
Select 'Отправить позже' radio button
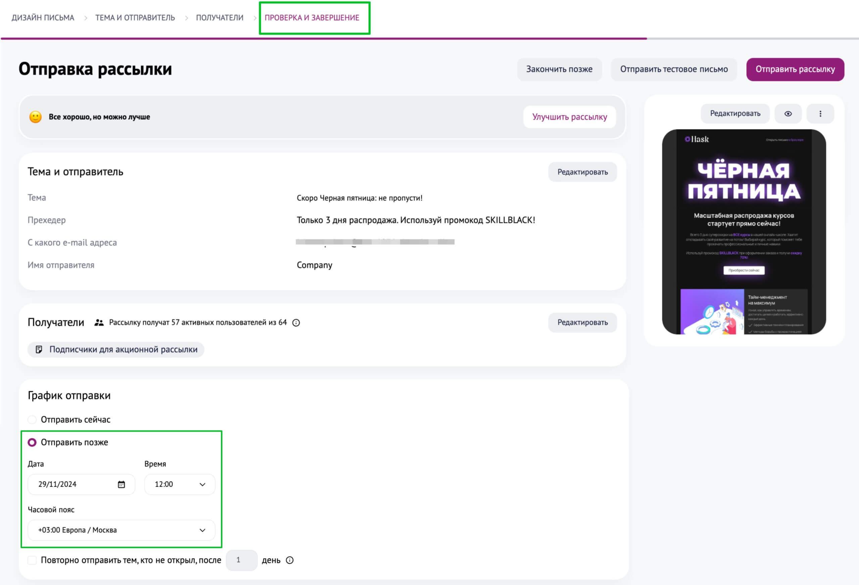coord(32,442)
